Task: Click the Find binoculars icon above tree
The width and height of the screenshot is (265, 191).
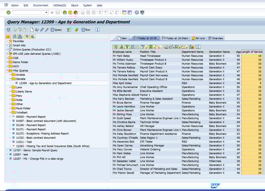Action: point(15,37)
